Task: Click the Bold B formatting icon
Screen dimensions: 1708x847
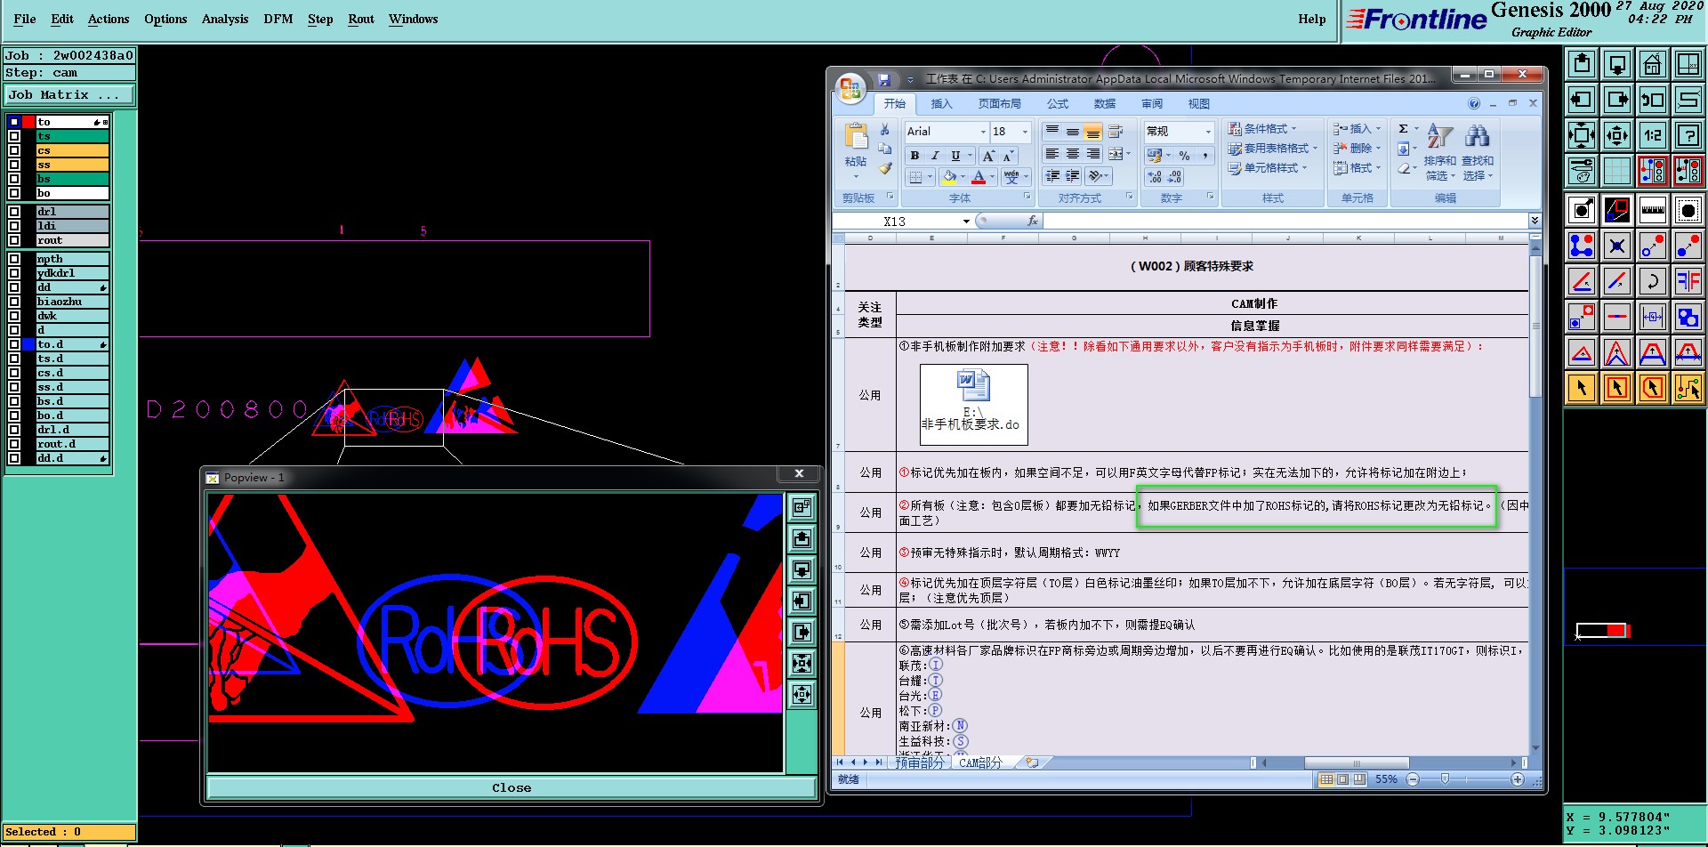Action: 914,156
